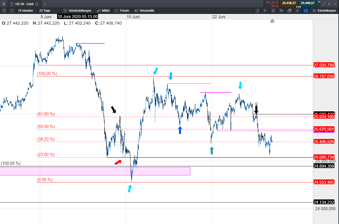Open the chart layout grid icon
Viewport: 339px width, 224px height.
point(12,11)
